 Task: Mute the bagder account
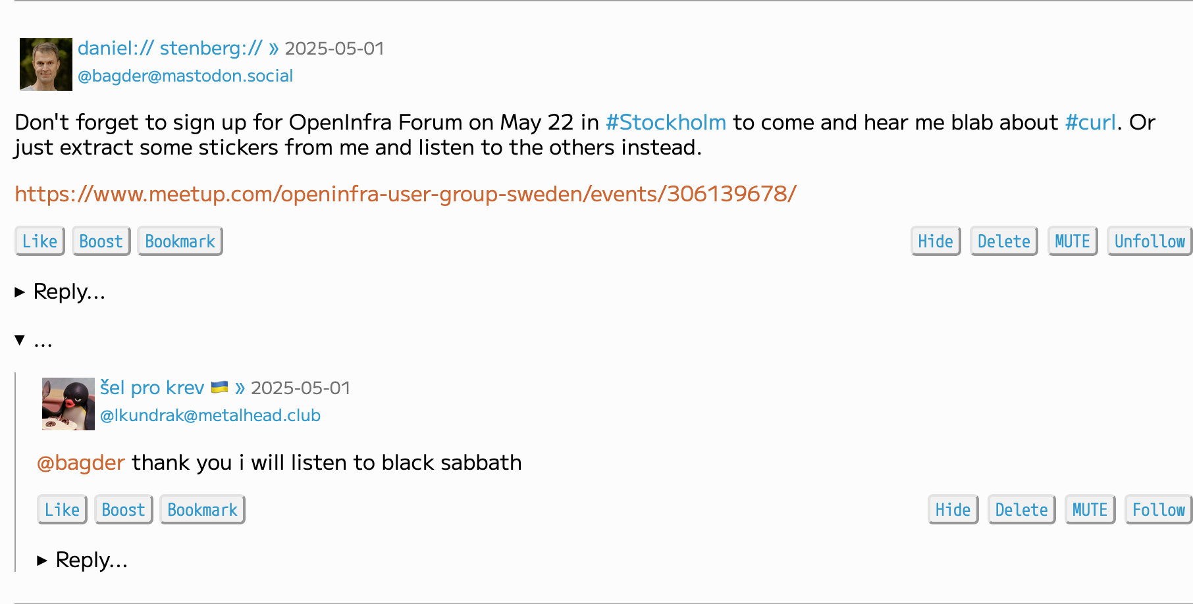click(x=1073, y=241)
